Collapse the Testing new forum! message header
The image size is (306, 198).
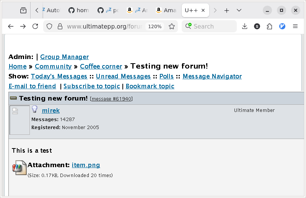coord(13,99)
